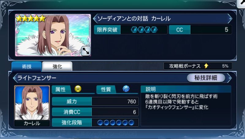Click the yellow light attribute icon

78,89
